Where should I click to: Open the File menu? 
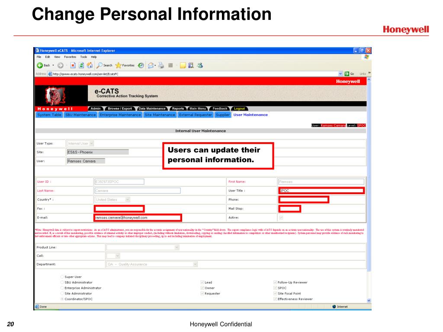[39, 57]
